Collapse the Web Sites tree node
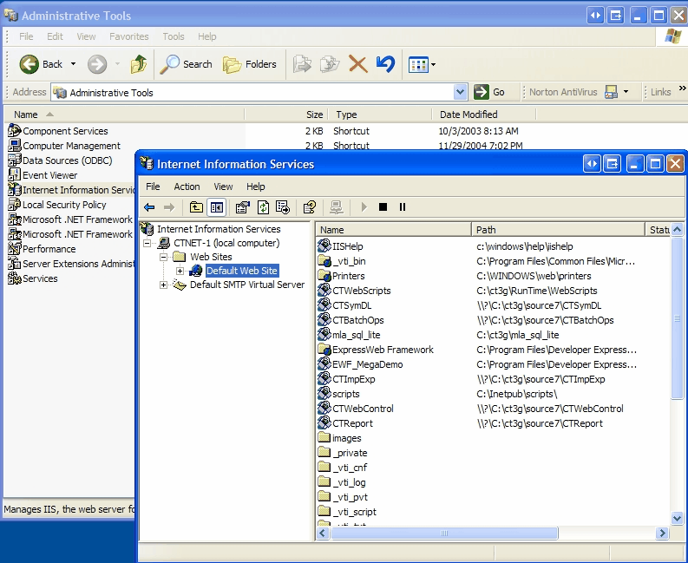This screenshot has width=688, height=563. pyautogui.click(x=164, y=257)
